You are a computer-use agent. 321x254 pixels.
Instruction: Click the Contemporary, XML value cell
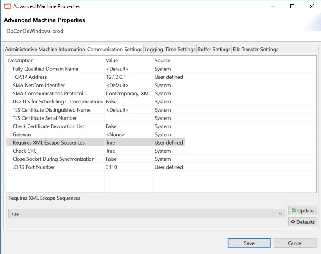tap(128, 93)
